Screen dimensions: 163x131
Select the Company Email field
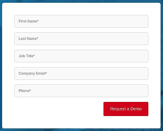tap(81, 73)
